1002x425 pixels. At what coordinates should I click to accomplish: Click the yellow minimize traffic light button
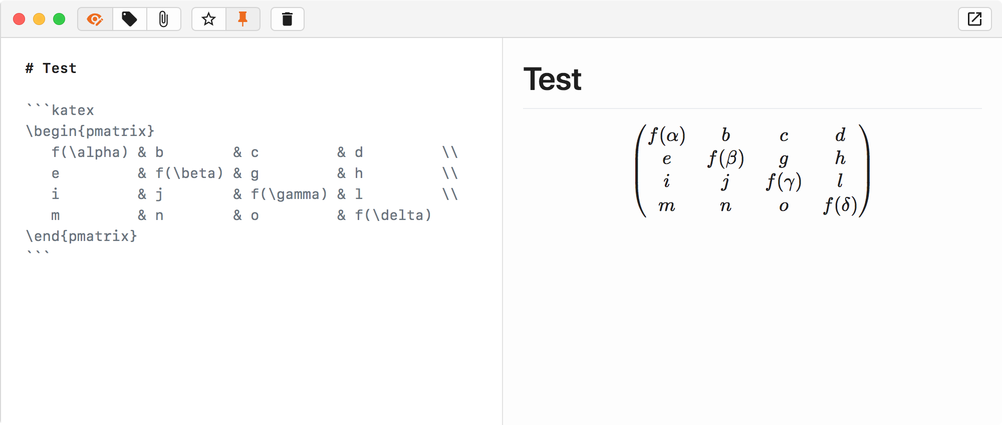tap(39, 19)
